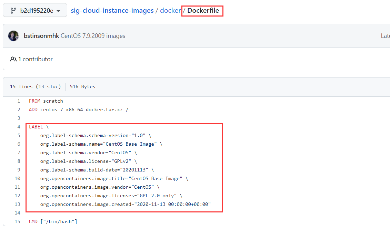Screen dimensions: 390x230
Task: Select line number 15
Action: pos(17,221)
